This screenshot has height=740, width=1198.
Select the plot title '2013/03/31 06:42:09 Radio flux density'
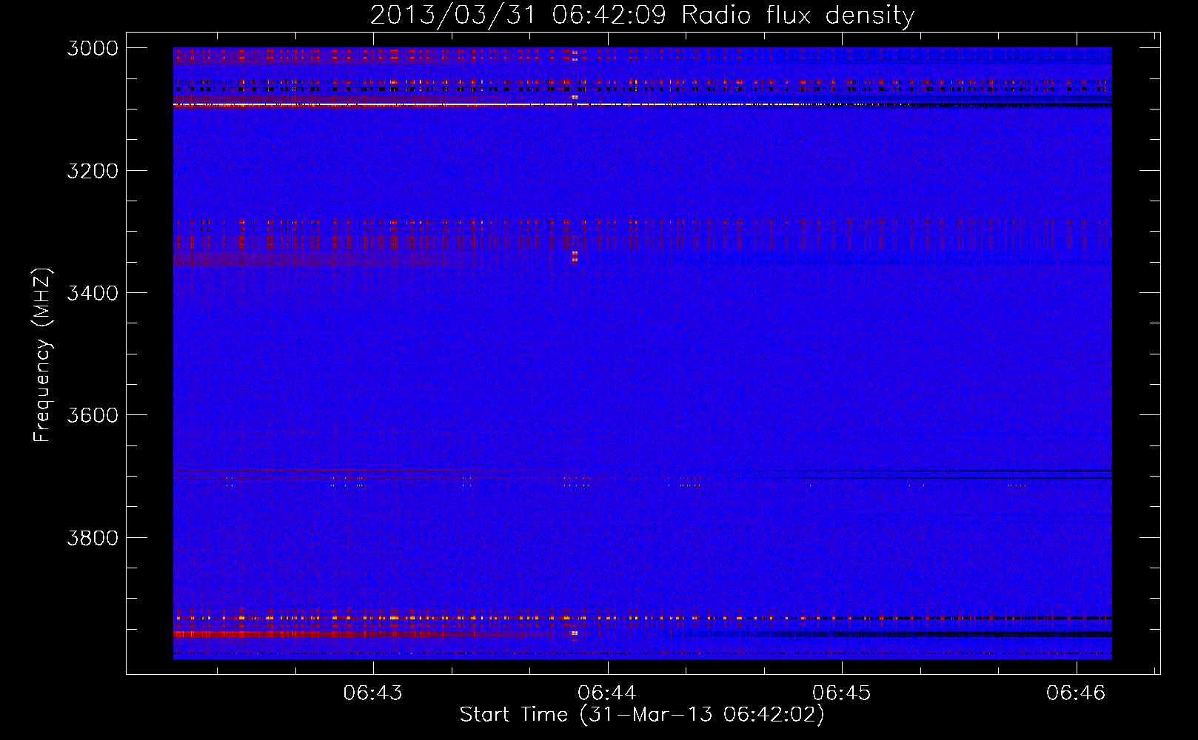(642, 16)
